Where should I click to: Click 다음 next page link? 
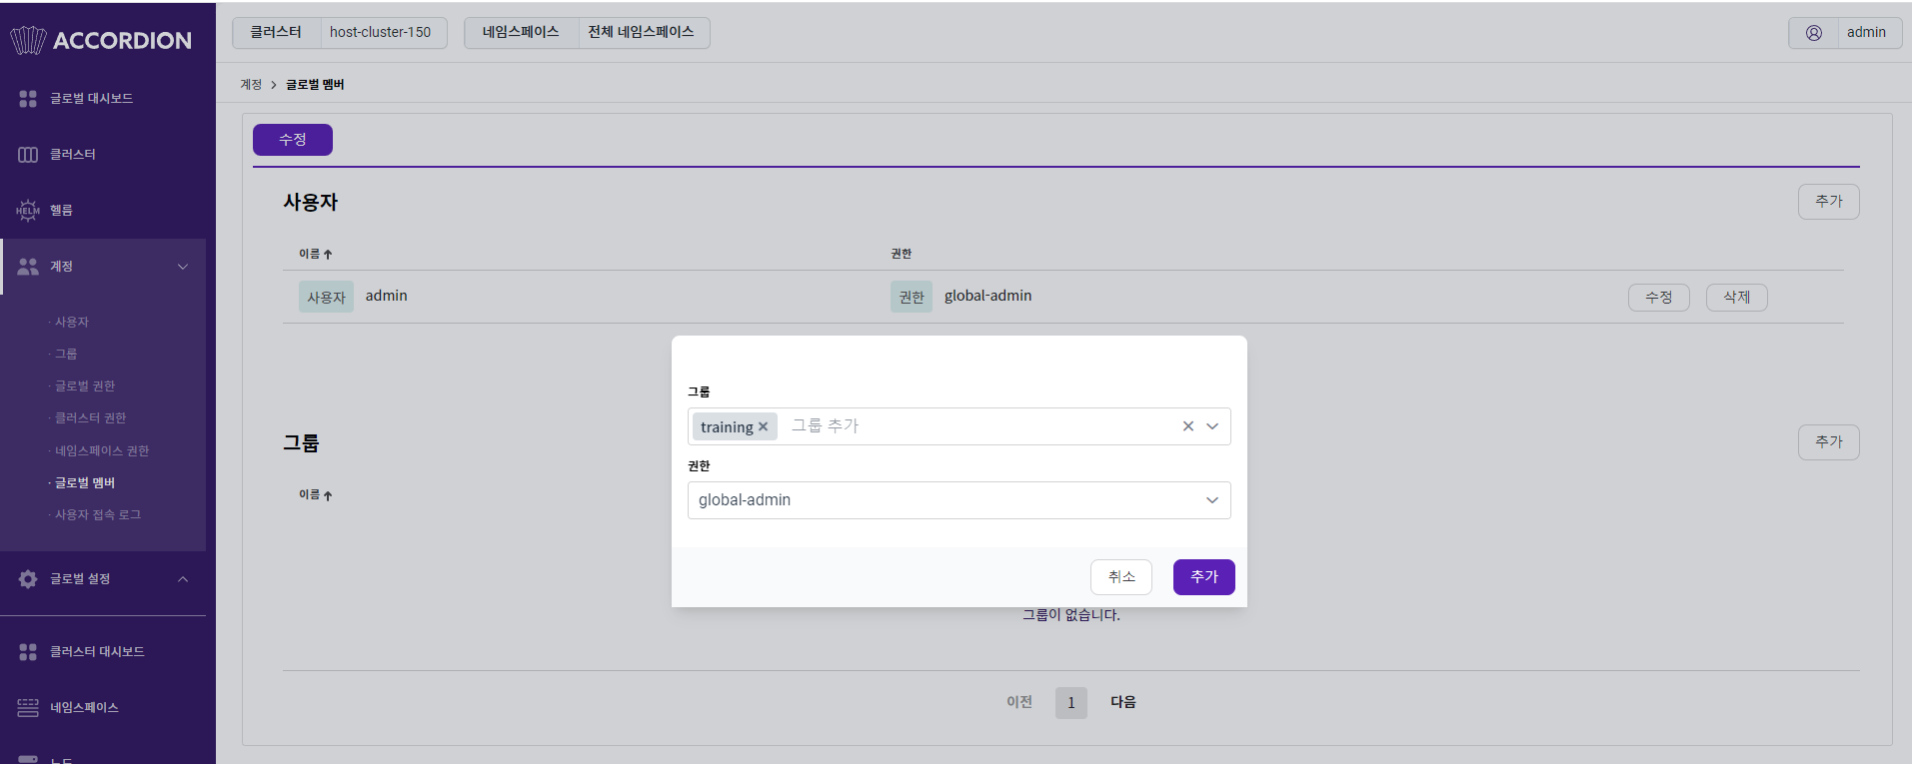1123,702
